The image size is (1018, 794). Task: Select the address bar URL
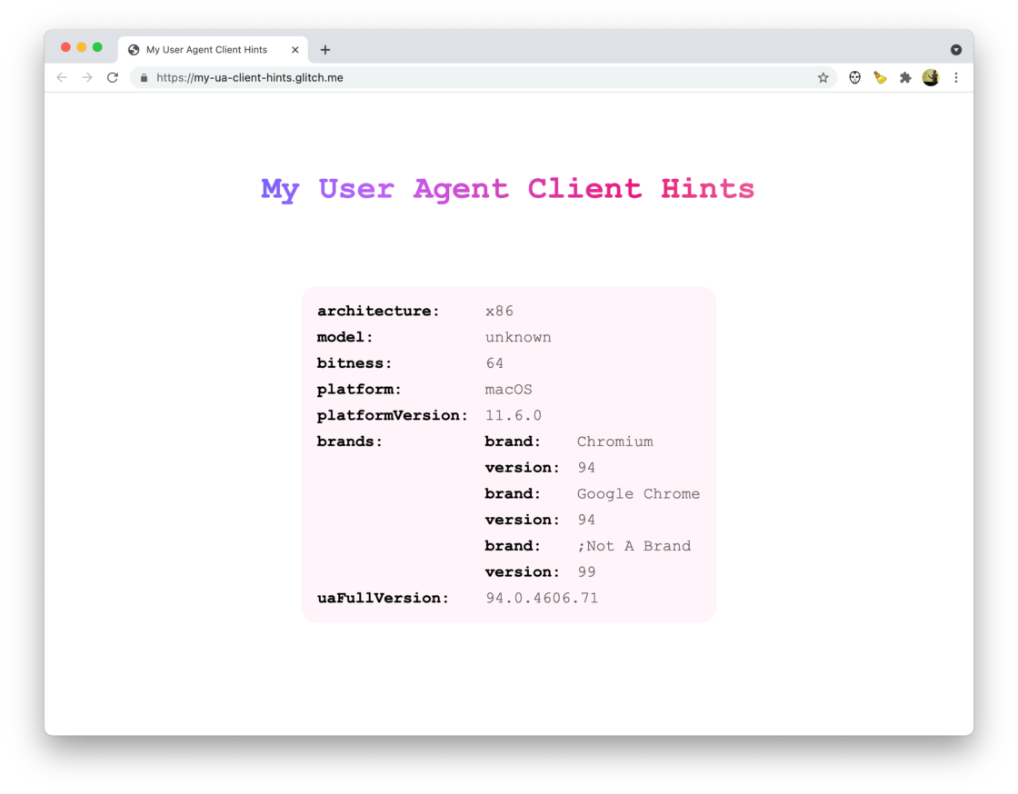point(248,77)
